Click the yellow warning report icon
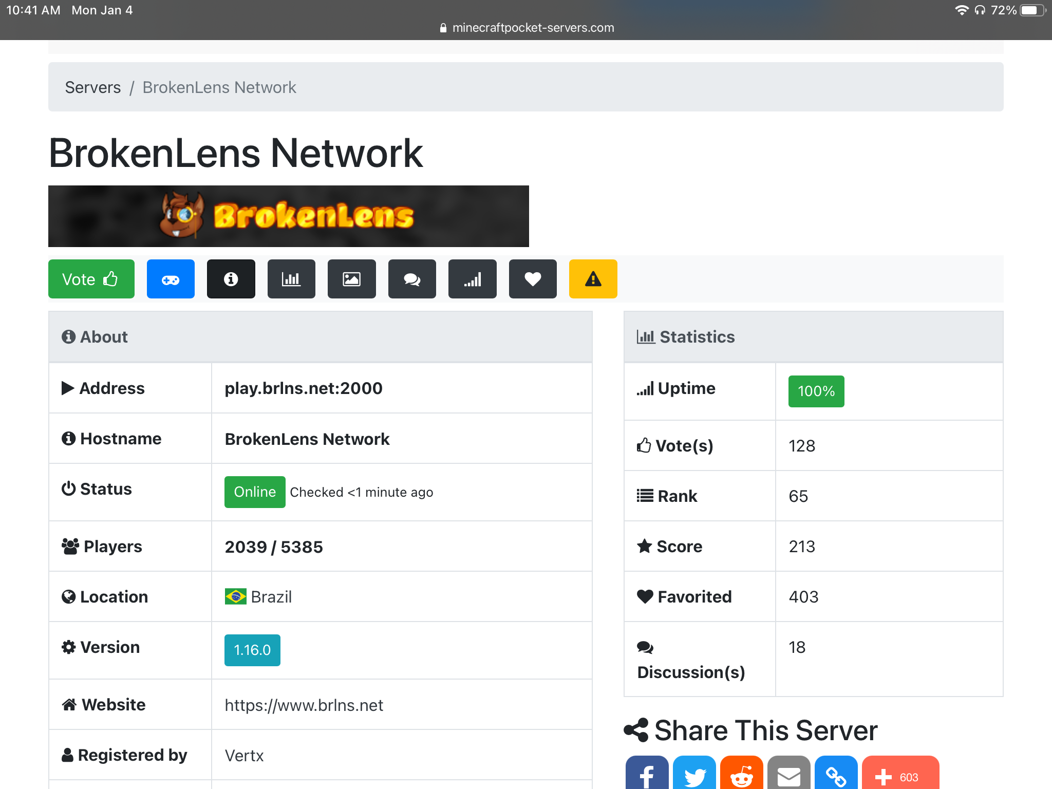 [593, 279]
